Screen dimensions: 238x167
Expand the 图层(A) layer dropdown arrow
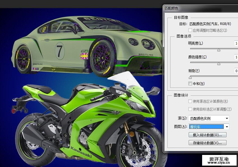[x=227, y=127]
